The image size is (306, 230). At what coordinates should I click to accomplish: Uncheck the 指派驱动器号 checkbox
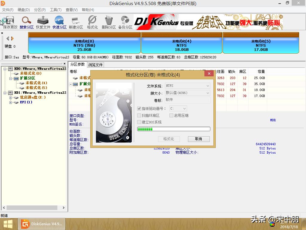click(x=139, y=108)
